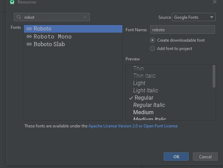223x168 pixels.
Task: Confirm with the OK button
Action: 176,157
